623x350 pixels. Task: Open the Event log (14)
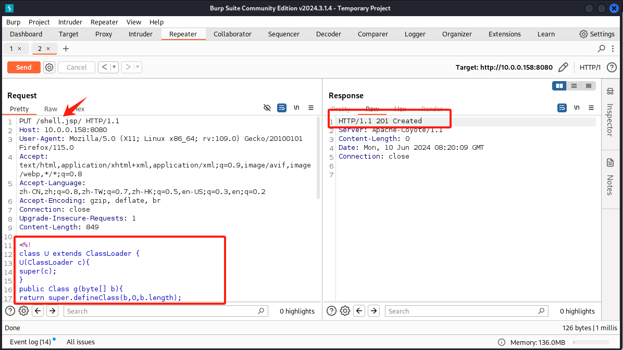(x=30, y=342)
